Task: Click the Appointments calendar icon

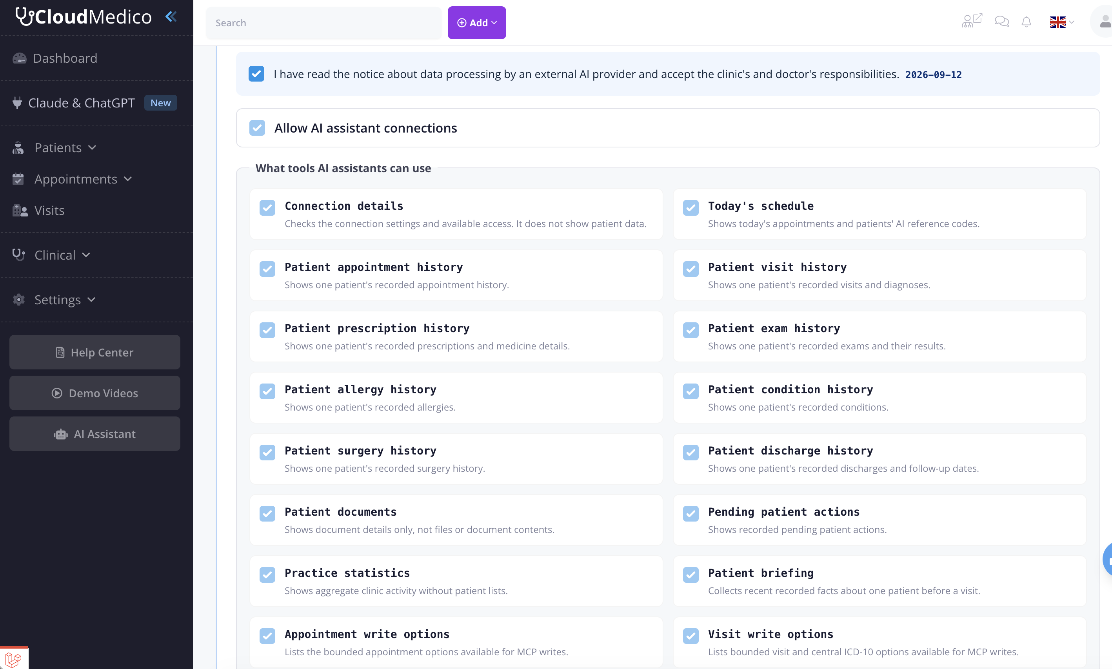Action: (18, 179)
